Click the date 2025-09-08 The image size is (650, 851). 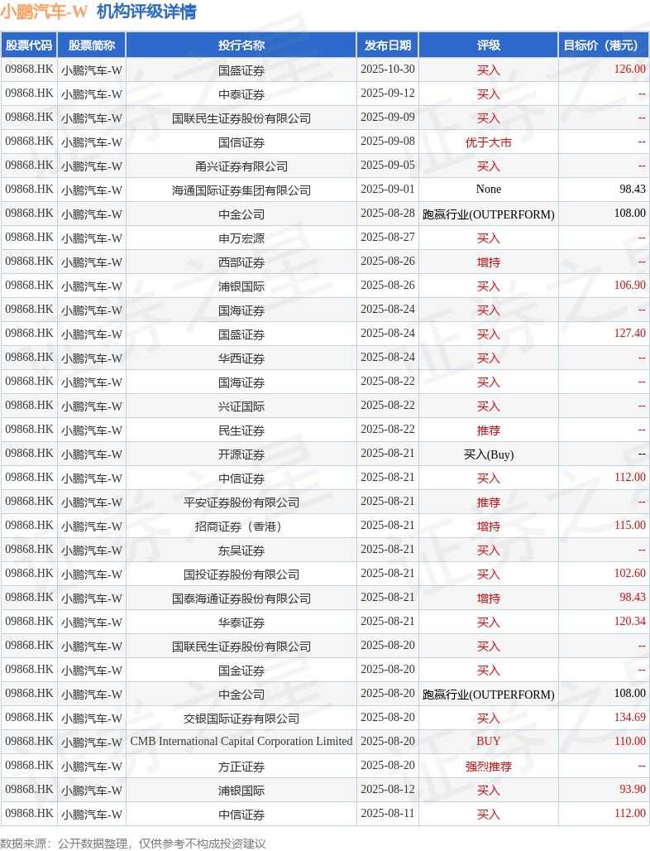(388, 141)
